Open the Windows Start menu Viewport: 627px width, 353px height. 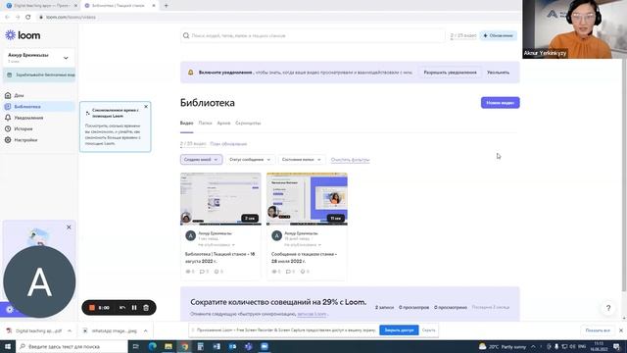(x=8, y=346)
